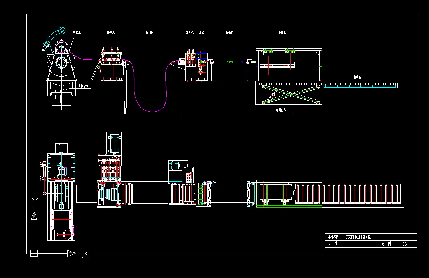Click the 日期 date cell in title block

coord(332,244)
